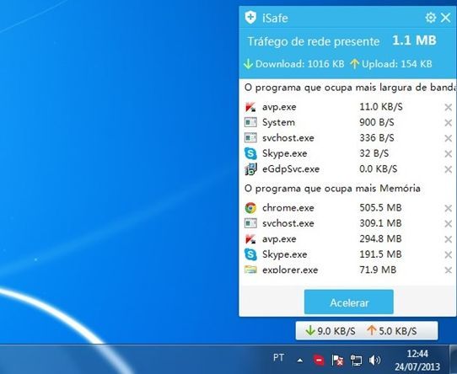Screen dimensions: 457x374
Task: Close the iSafe panel
Action: point(446,18)
